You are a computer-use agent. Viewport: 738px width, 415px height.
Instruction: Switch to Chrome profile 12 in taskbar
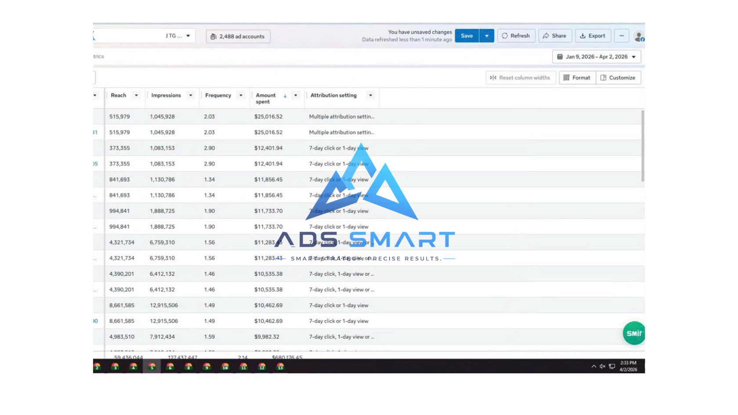click(x=262, y=366)
